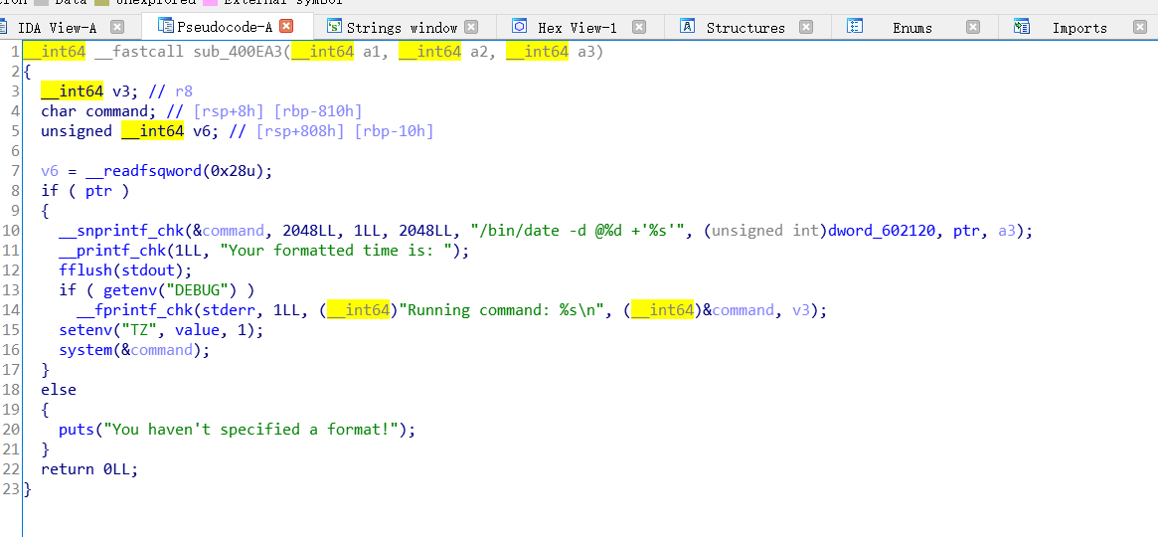Screen dimensions: 1158x537
Task: Click the Hex View-1 tab icon
Action: tap(519, 27)
